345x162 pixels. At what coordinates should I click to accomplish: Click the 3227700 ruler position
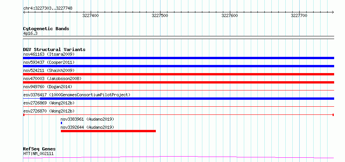[299, 15]
